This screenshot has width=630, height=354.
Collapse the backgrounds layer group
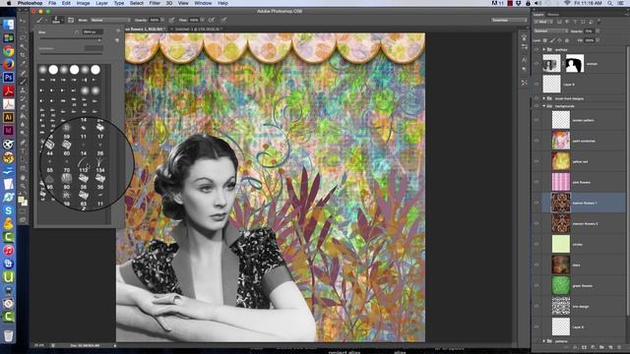544,106
